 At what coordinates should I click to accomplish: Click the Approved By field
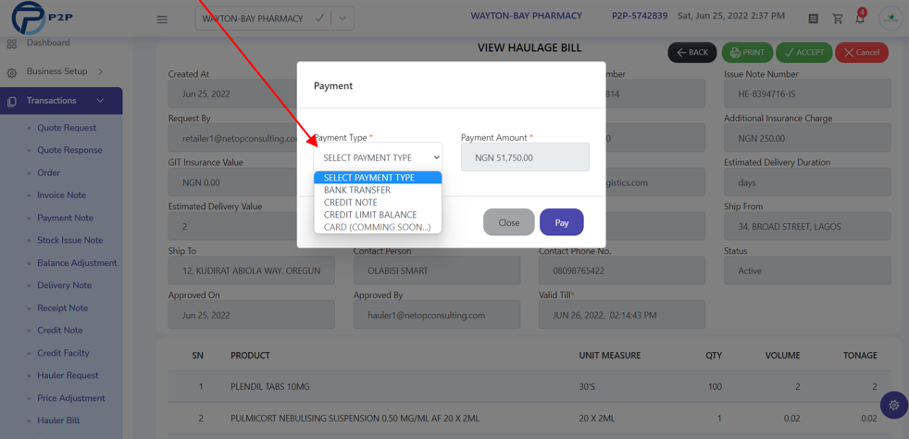tap(437, 315)
